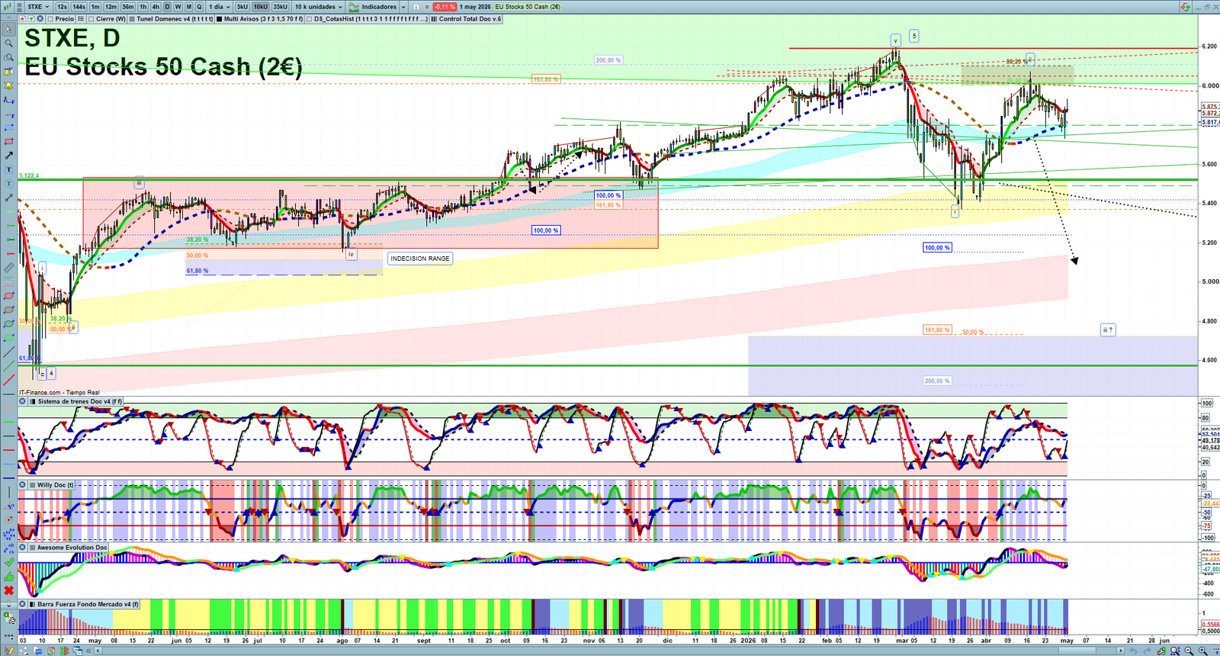Select the 35kU units button
1220x656 pixels.
[x=280, y=7]
